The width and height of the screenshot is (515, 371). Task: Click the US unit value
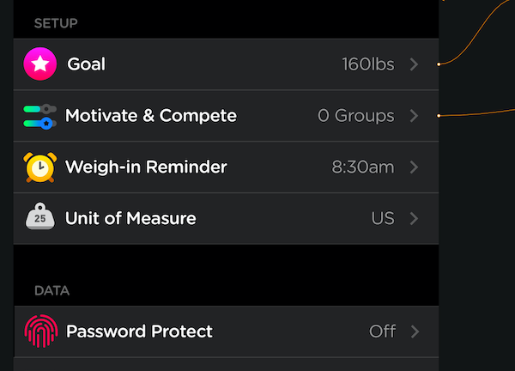(383, 219)
